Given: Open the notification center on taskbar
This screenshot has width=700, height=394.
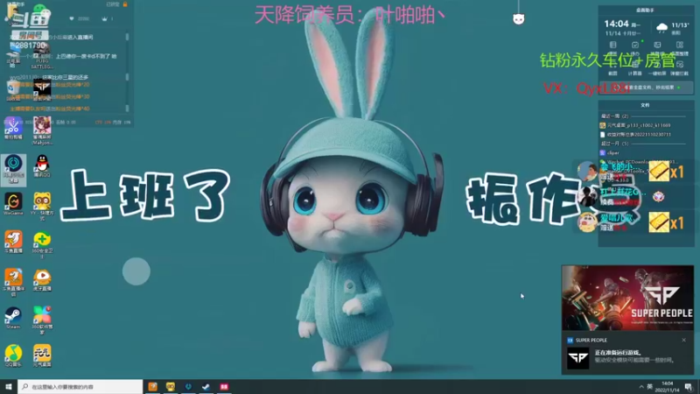Looking at the screenshot, I should tap(689, 386).
